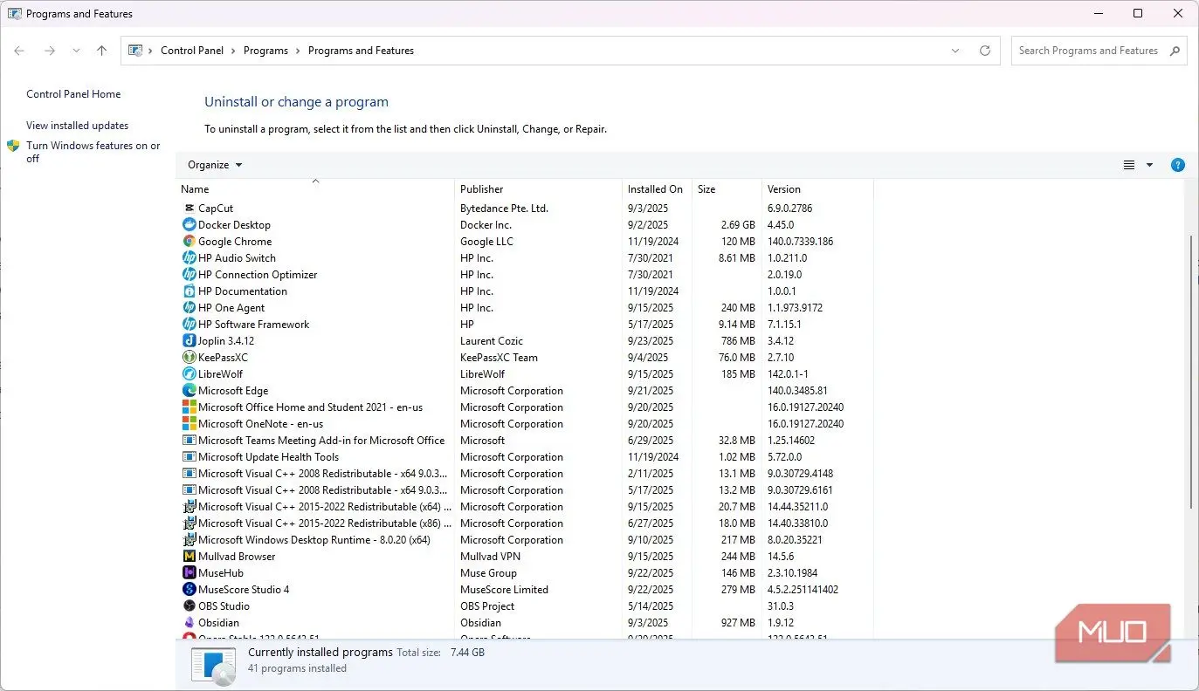Click the 927 MB size cell

pos(738,623)
